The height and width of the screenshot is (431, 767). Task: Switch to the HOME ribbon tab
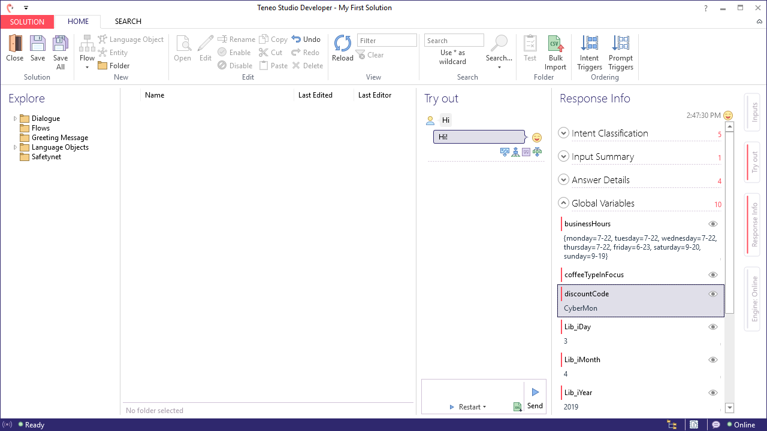(x=78, y=22)
